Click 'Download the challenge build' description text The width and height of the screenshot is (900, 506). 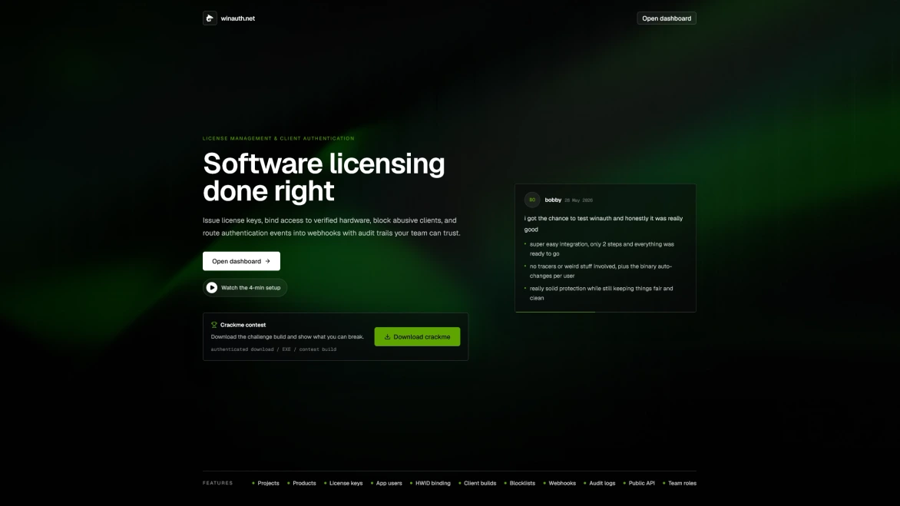pos(287,337)
